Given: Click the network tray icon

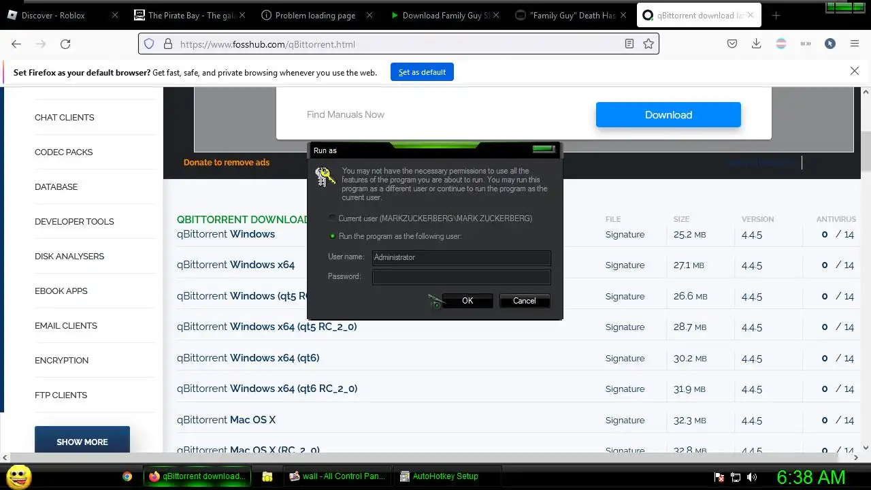Looking at the screenshot, I should [x=736, y=477].
